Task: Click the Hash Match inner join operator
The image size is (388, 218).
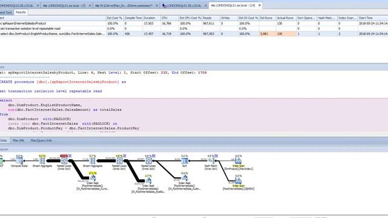Action: coord(211,162)
